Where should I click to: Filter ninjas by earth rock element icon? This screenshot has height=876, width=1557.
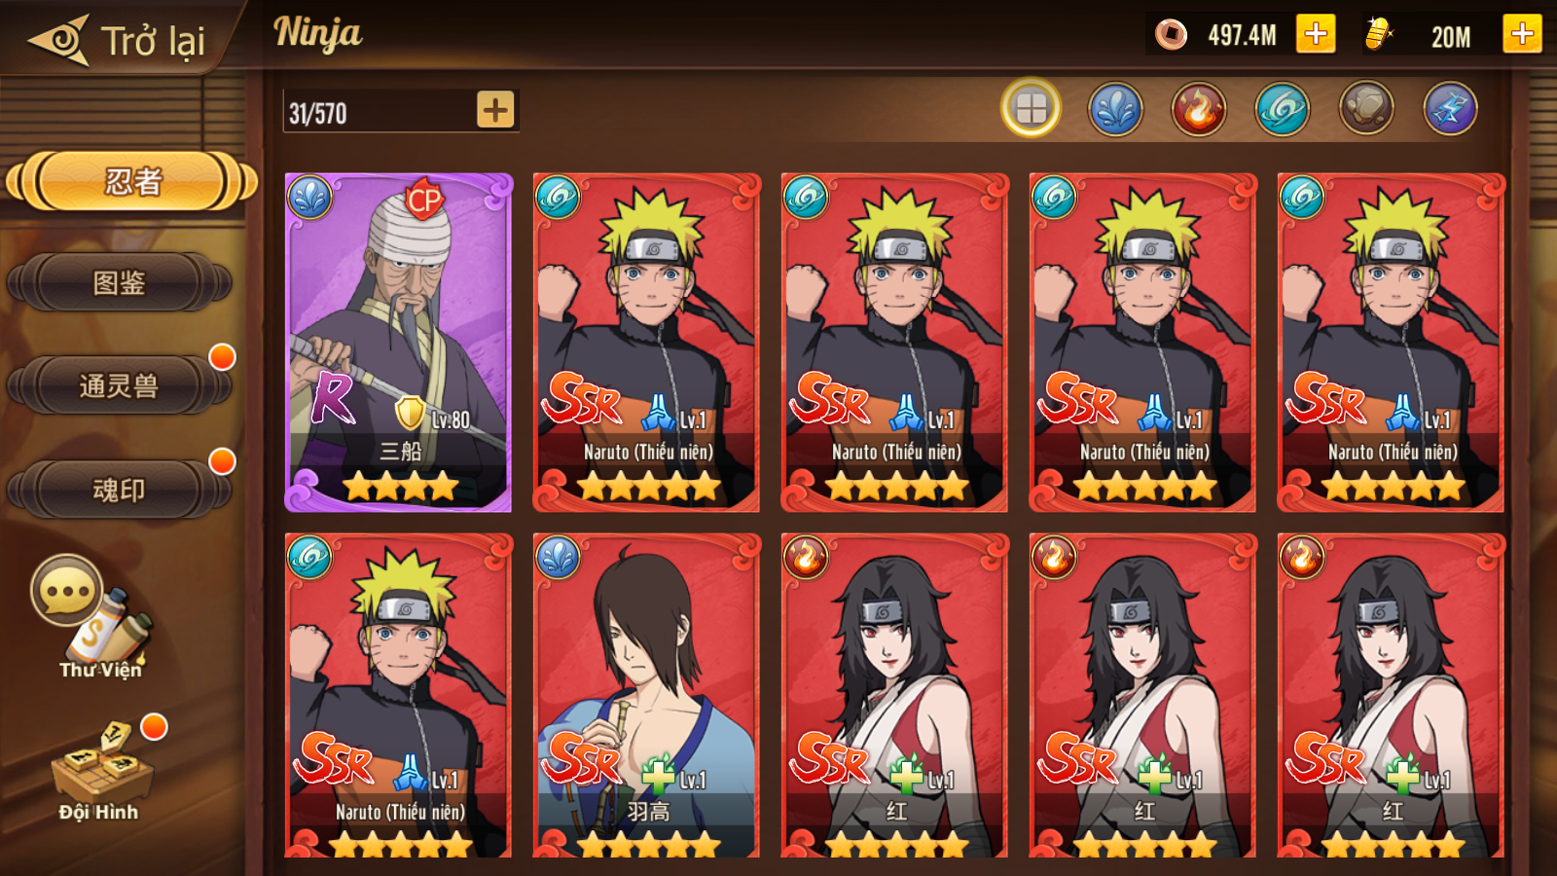(x=1366, y=108)
